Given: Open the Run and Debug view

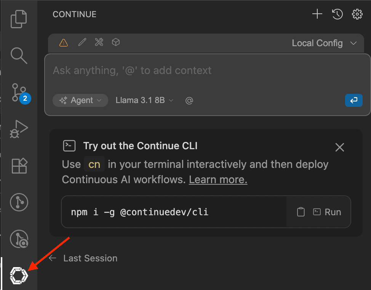Looking at the screenshot, I should pyautogui.click(x=19, y=129).
